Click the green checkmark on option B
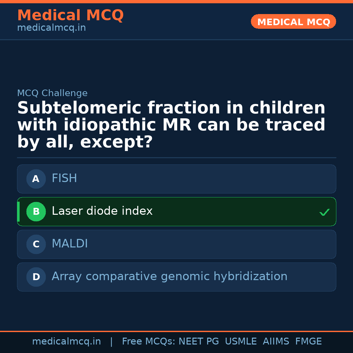Viewport: 353px width, 353px height. tap(324, 212)
